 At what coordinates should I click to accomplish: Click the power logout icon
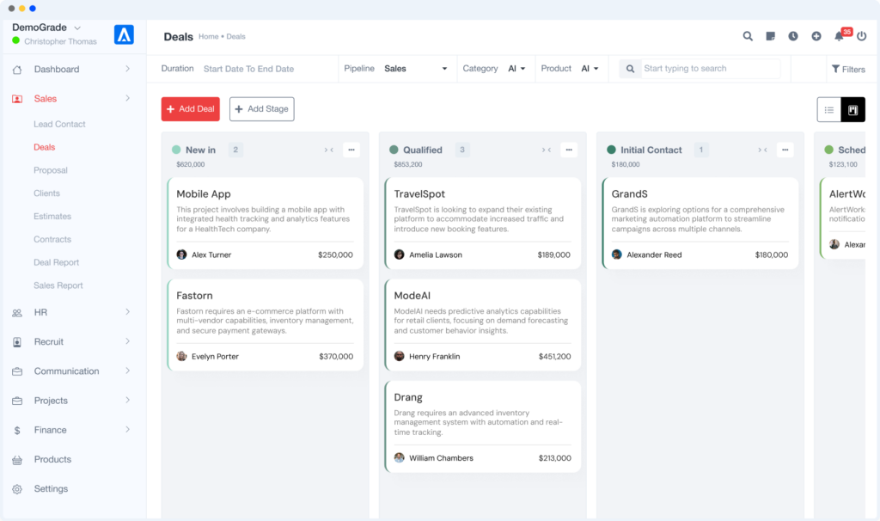861,36
